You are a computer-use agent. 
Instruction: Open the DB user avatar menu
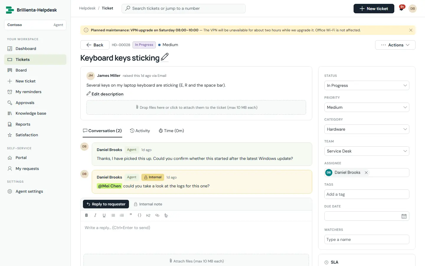click(413, 9)
